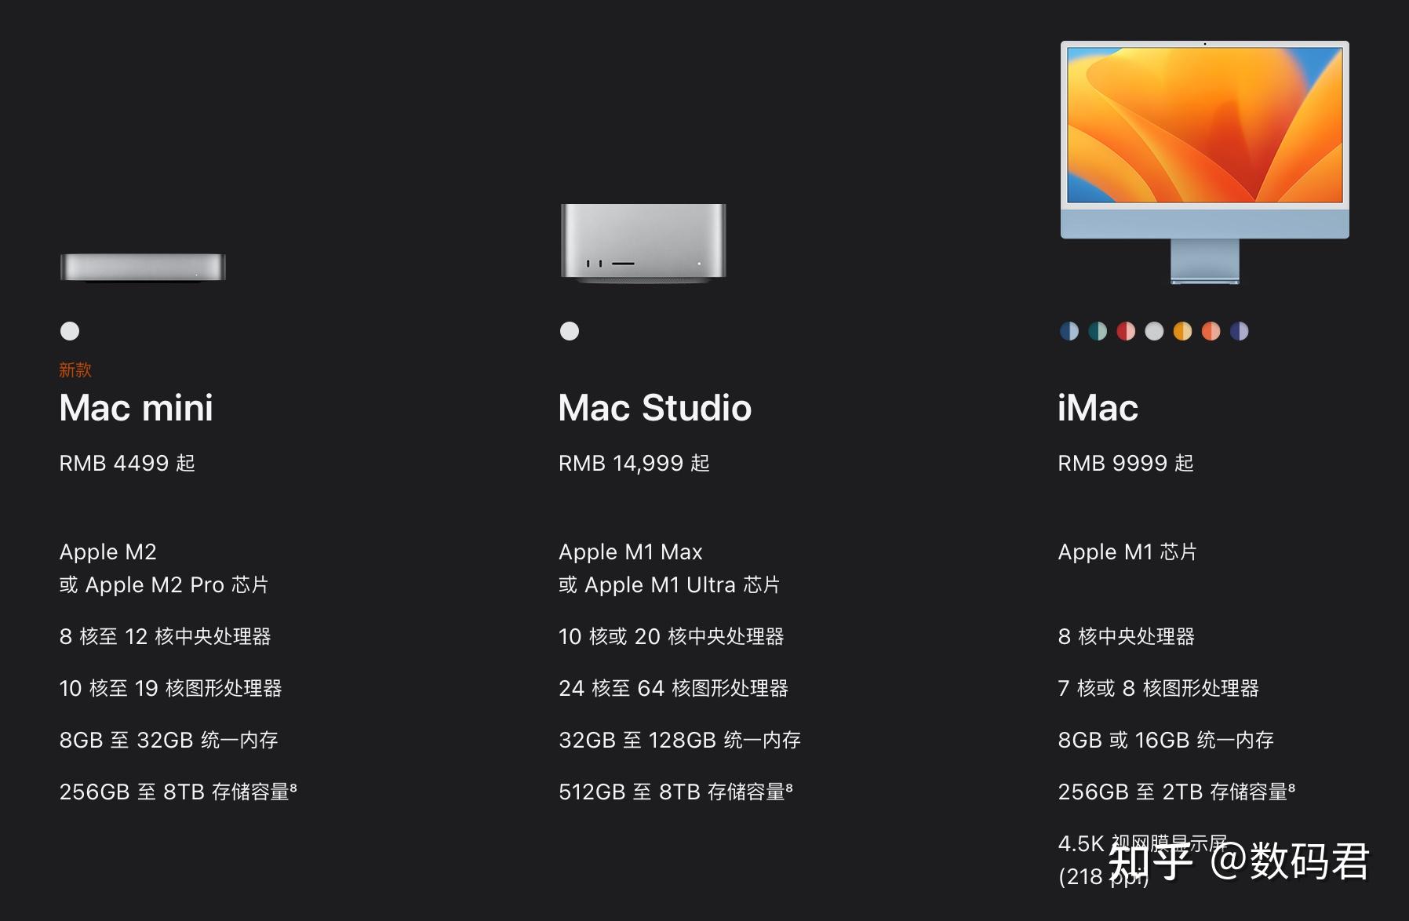
Task: Select the yellow iMac color option
Action: point(1181,331)
